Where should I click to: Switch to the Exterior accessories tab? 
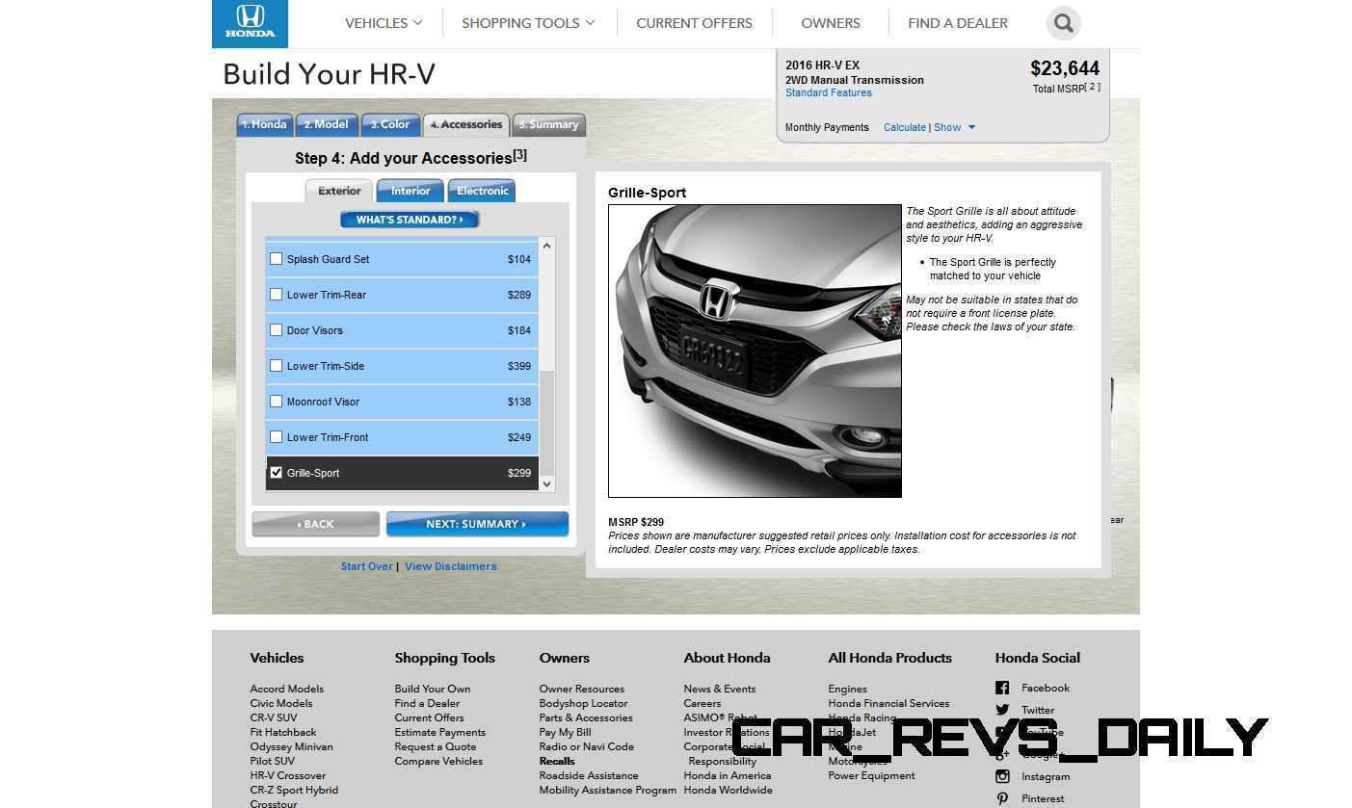(x=339, y=191)
